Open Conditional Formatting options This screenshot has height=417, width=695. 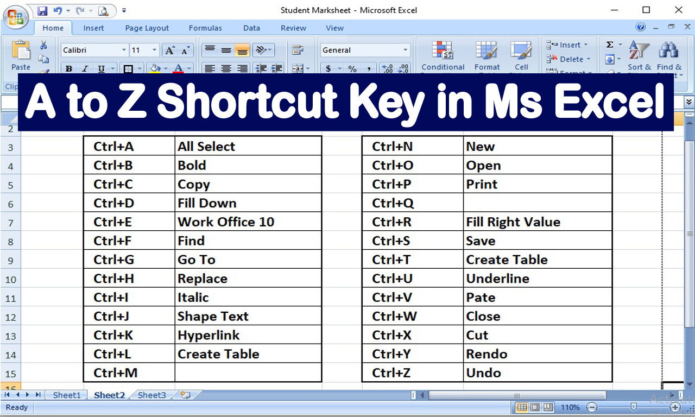(x=443, y=56)
